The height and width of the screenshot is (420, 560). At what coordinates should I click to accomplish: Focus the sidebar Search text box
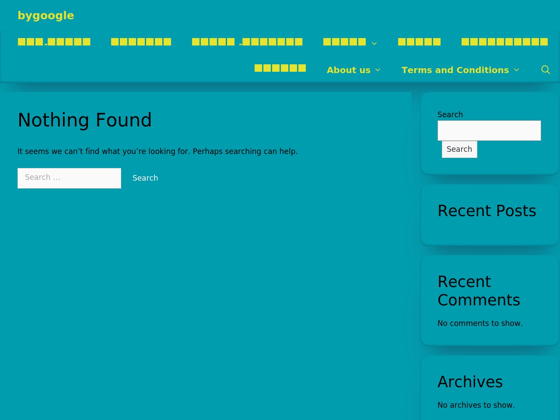click(x=489, y=130)
